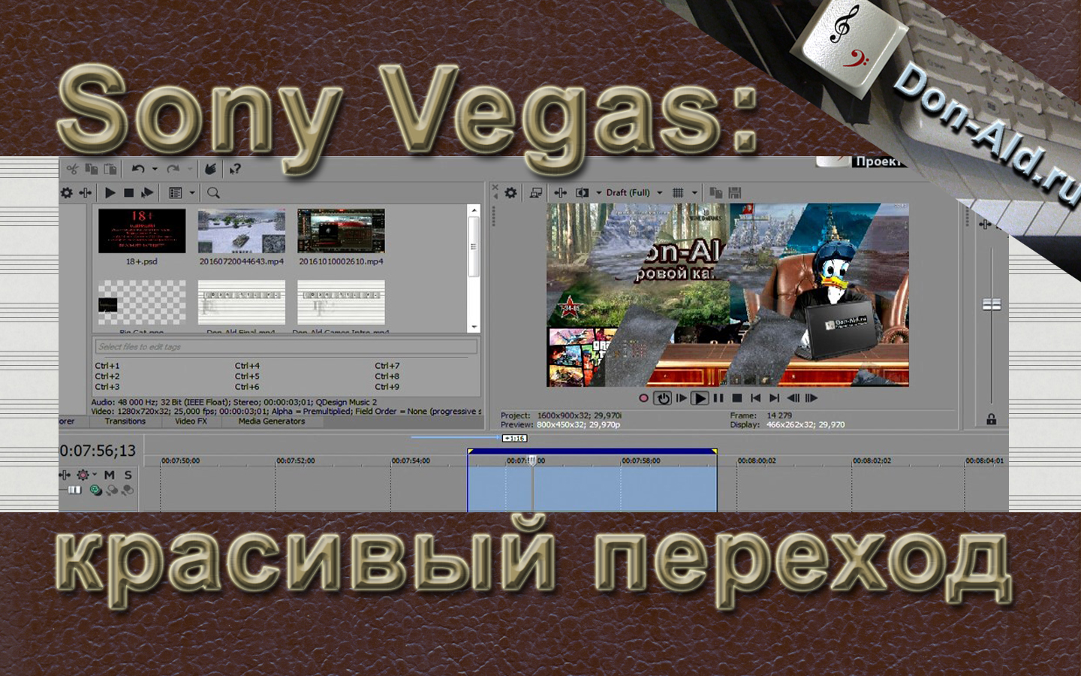The height and width of the screenshot is (676, 1081).
Task: Expand the Split Screen View dropdown arrow
Action: coord(599,193)
